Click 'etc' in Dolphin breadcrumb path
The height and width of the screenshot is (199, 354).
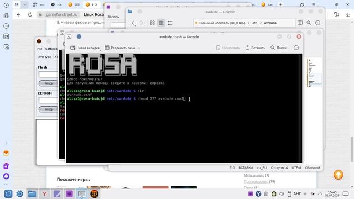254,23
